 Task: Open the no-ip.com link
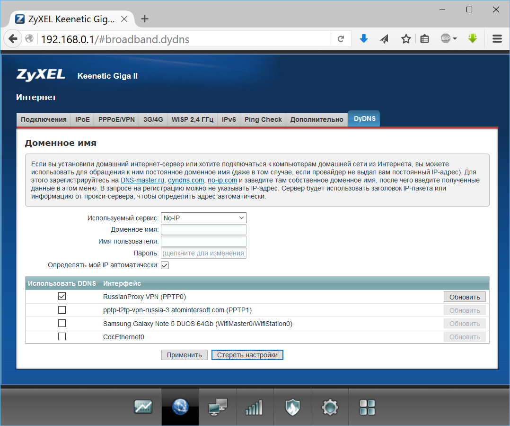coord(222,180)
